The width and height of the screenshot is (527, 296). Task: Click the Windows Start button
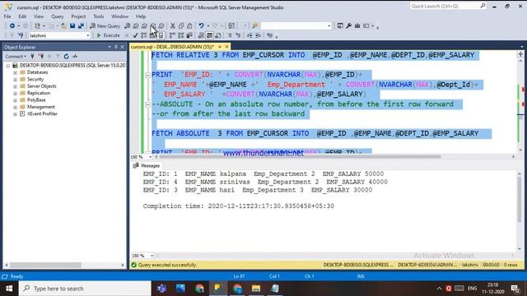coord(9,289)
